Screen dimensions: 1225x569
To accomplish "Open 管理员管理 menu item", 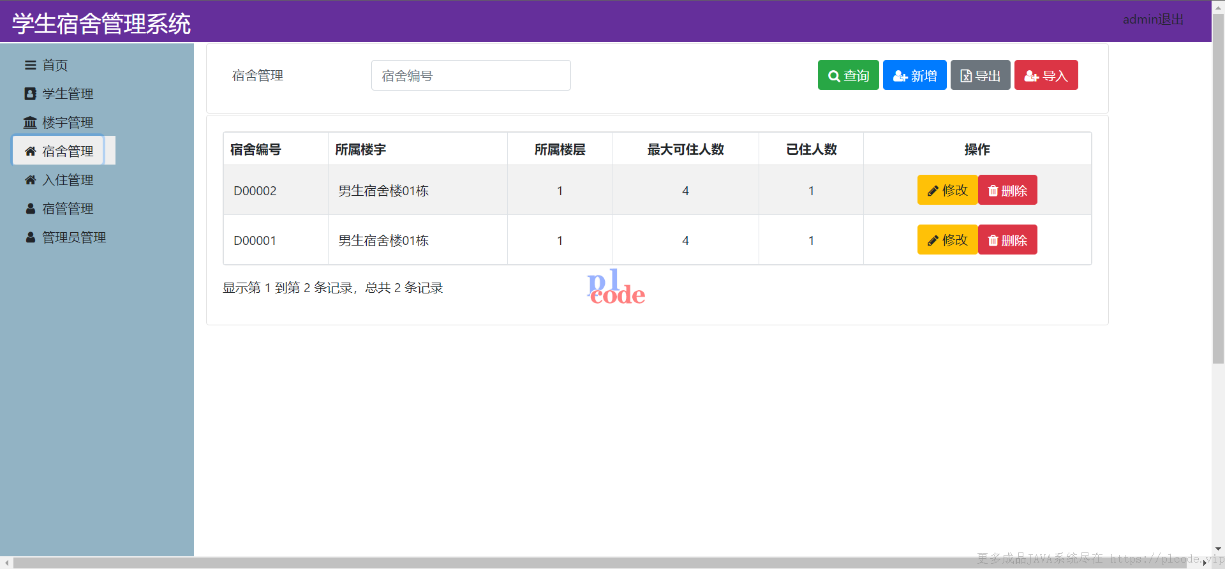I will coord(74,237).
